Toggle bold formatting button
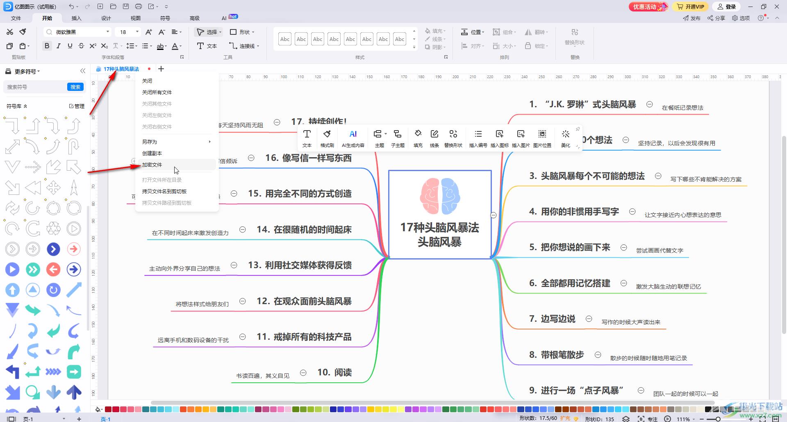This screenshot has height=422, width=787. (47, 46)
